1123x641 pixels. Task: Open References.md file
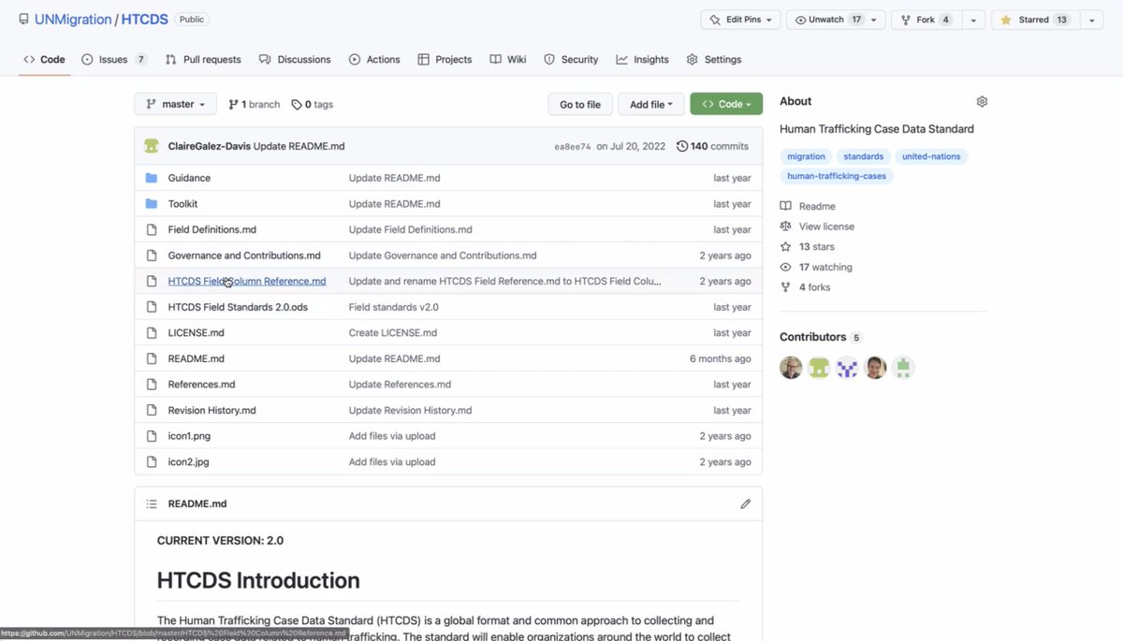(x=202, y=385)
